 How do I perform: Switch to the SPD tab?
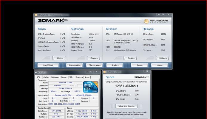(x=71, y=77)
